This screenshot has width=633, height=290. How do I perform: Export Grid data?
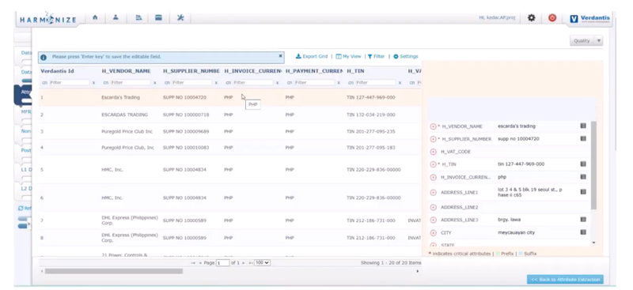tap(312, 56)
